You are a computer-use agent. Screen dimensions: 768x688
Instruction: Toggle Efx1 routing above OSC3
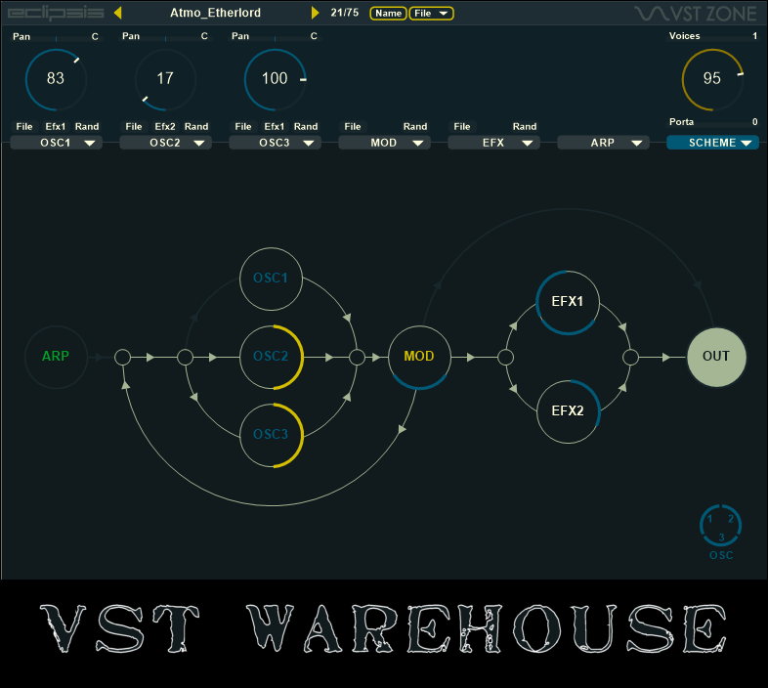[275, 127]
